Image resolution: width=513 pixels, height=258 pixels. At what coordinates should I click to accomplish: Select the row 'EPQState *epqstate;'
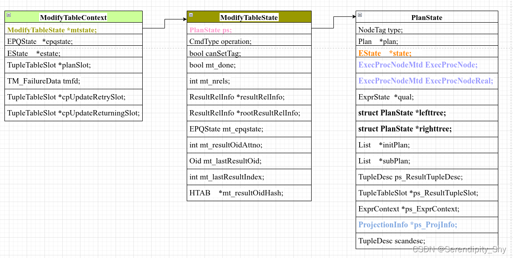click(x=74, y=40)
